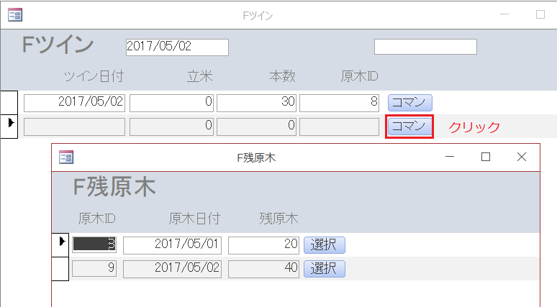
Task: Click the 残原木 field showing 20
Action: coord(263,245)
